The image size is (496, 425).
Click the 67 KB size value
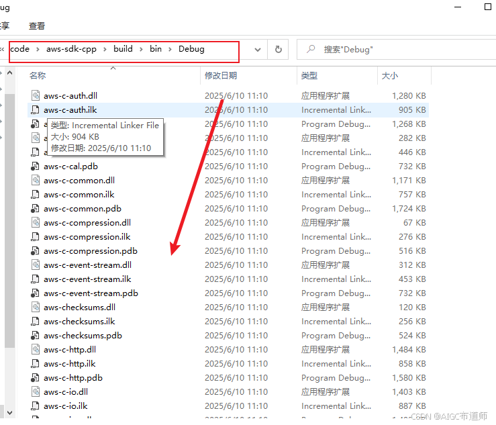coord(414,222)
